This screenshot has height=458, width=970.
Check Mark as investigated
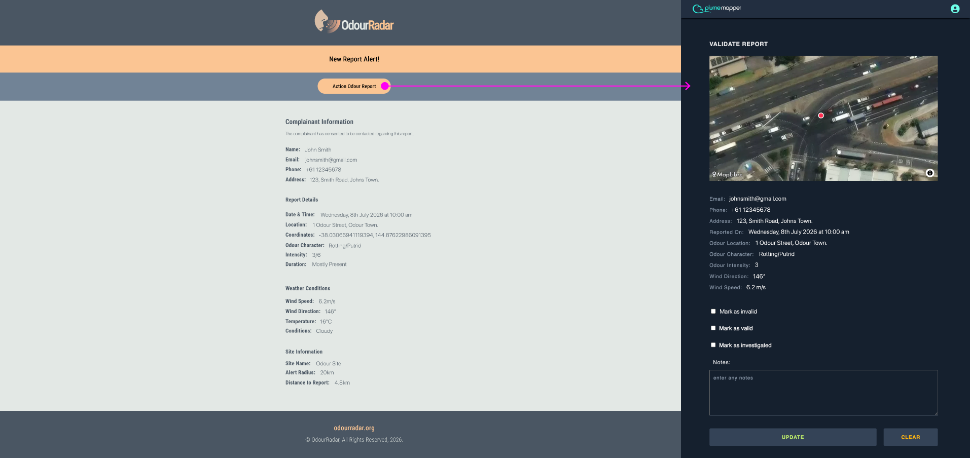click(x=713, y=345)
